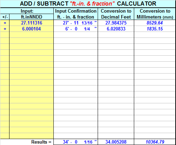Select the decimal feet value 6.020833
Image resolution: width=176 pixels, height=145 pixels.
116,29
